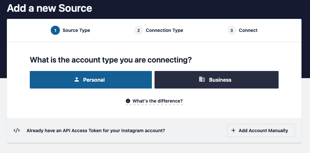Click the step 2 numbered circle
The height and width of the screenshot is (153, 310).
coord(138,30)
